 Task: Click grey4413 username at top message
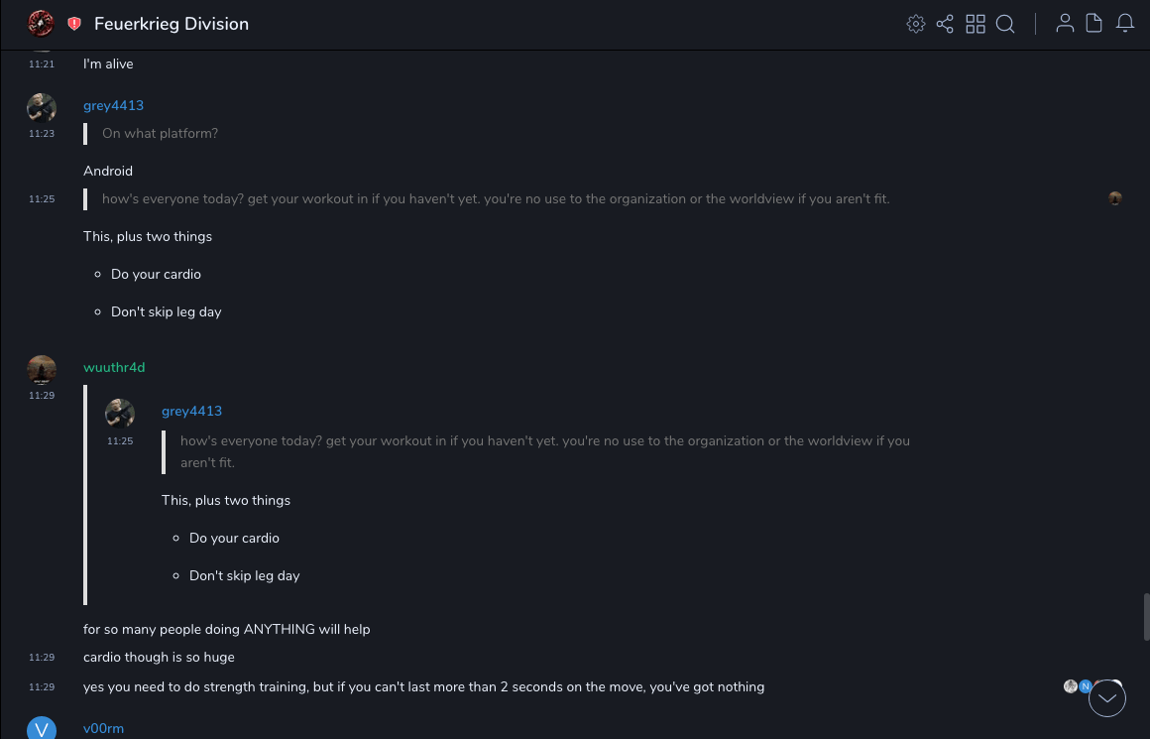(x=113, y=105)
